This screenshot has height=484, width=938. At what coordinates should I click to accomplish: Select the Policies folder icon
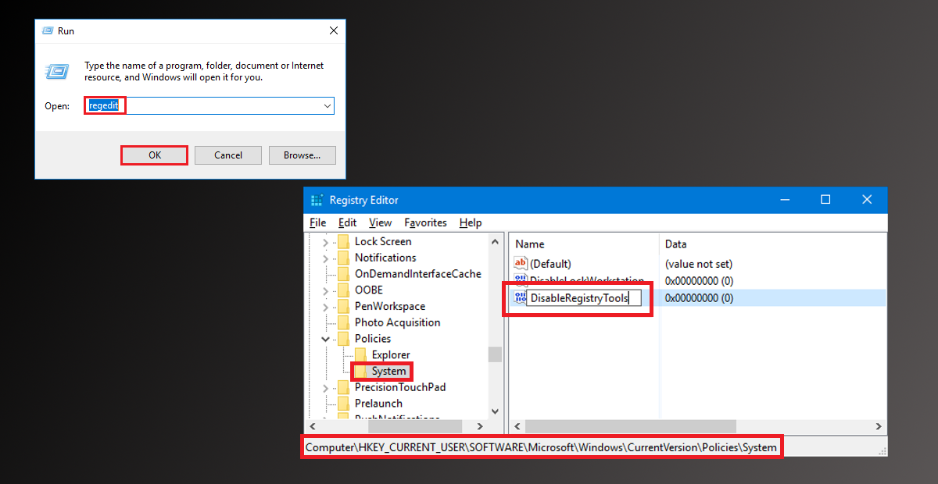coord(343,339)
